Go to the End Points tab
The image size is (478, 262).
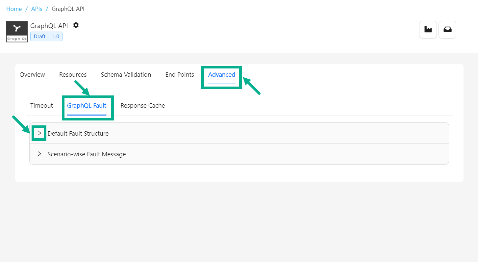(x=180, y=75)
